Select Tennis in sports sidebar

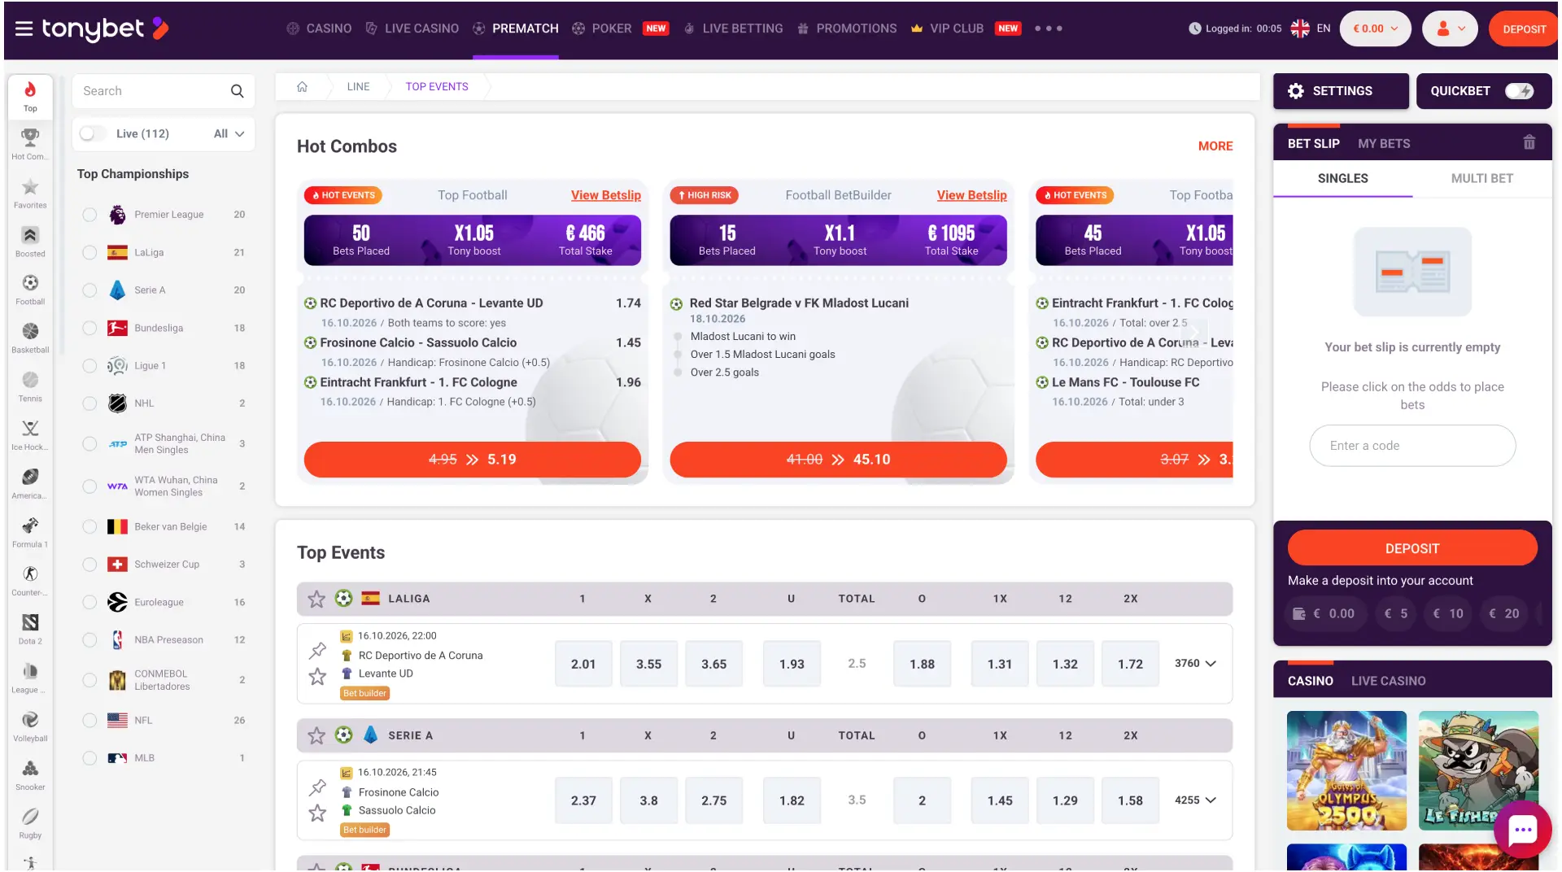pyautogui.click(x=30, y=386)
